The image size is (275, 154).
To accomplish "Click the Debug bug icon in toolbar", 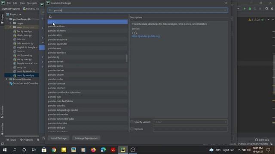I will tap(250, 9).
